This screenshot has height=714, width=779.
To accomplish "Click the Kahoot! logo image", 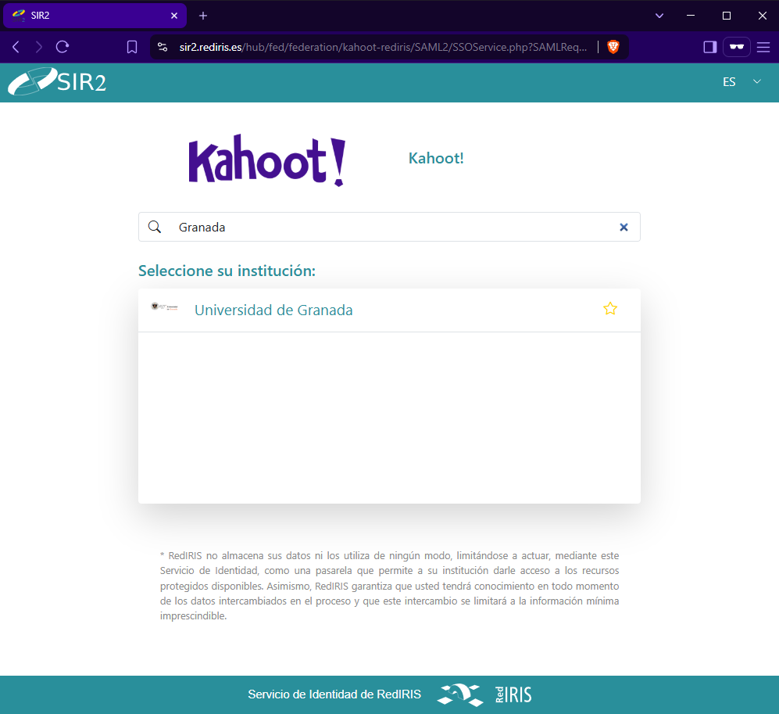I will coord(266,160).
